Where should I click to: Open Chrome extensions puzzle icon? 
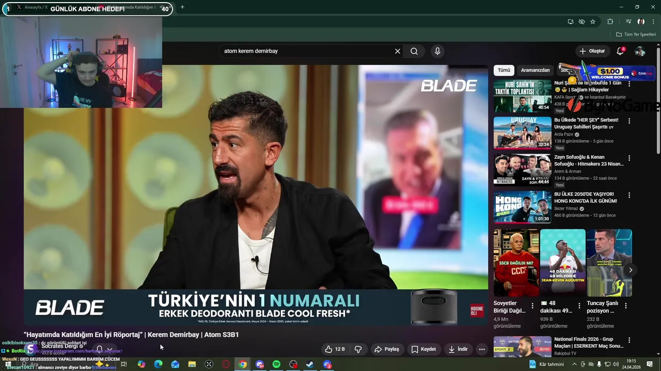610,22
